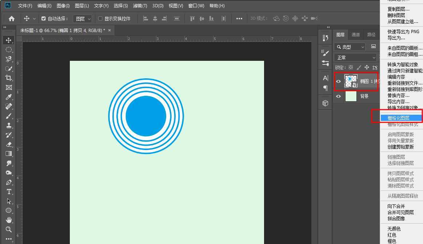Open the 图层 auto-select target dropdown

point(83,19)
